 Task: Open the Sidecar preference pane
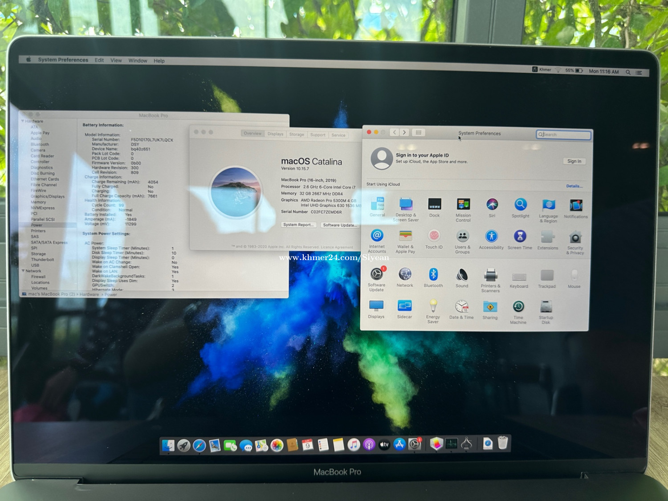pyautogui.click(x=404, y=310)
